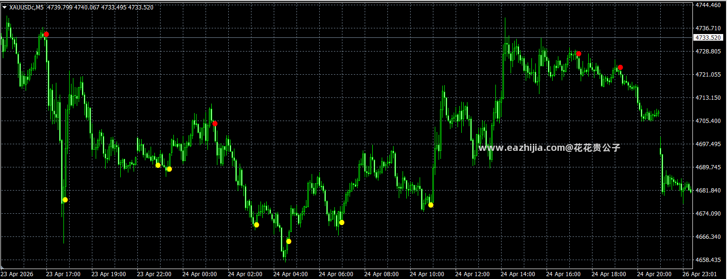The height and width of the screenshot is (279, 727).
Task: Click time axis label 24 Apr 14:00
Action: click(x=518, y=274)
